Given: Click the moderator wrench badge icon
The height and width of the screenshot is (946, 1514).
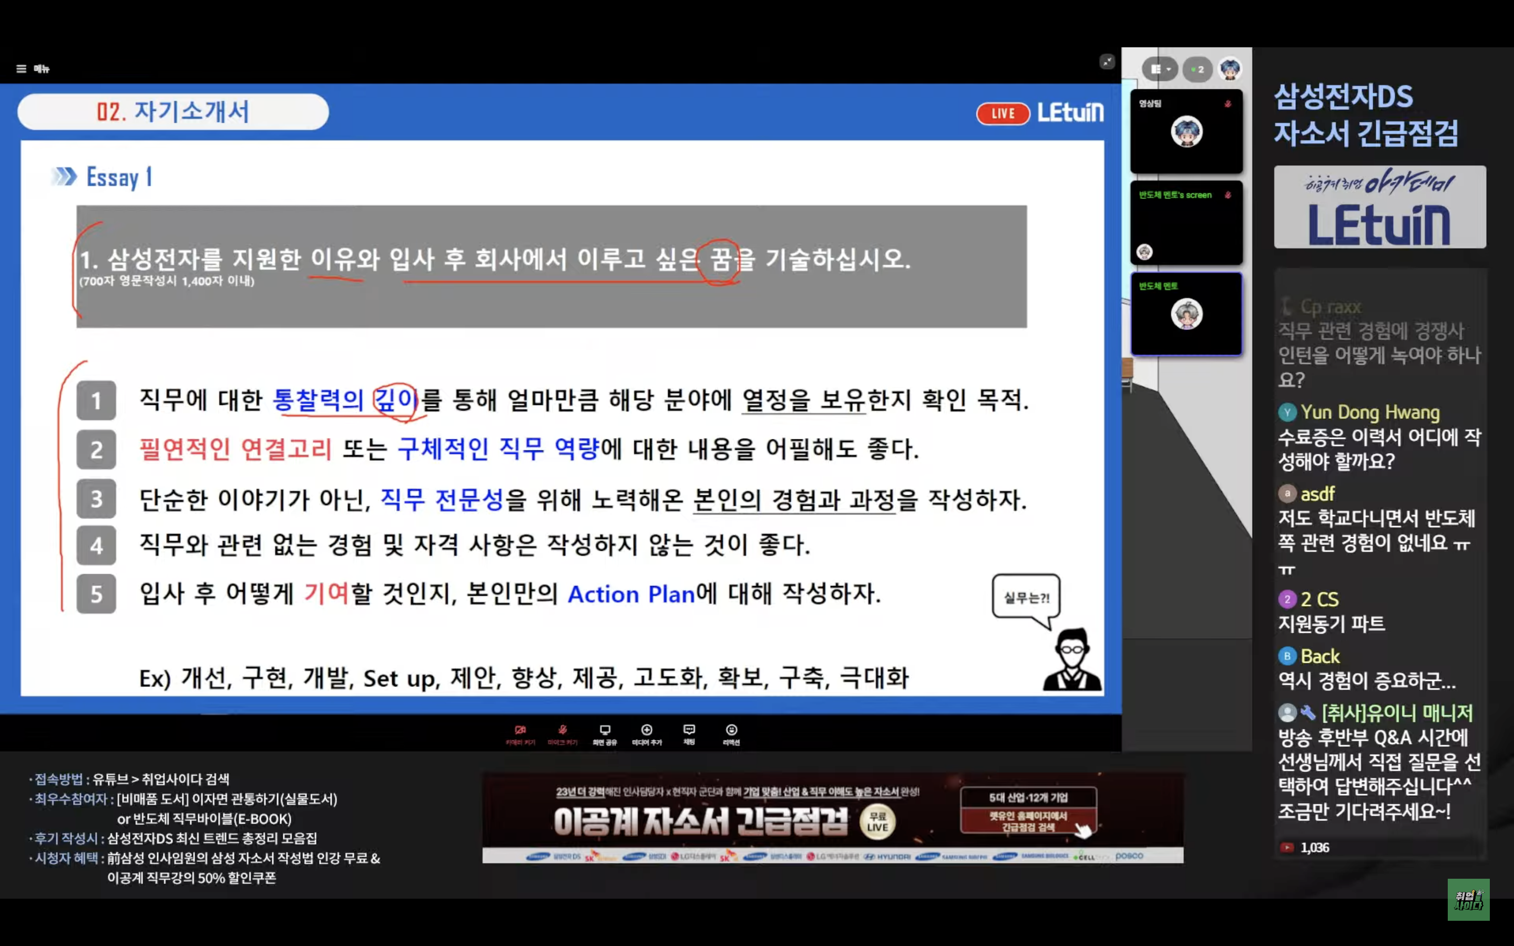Looking at the screenshot, I should coord(1308,713).
